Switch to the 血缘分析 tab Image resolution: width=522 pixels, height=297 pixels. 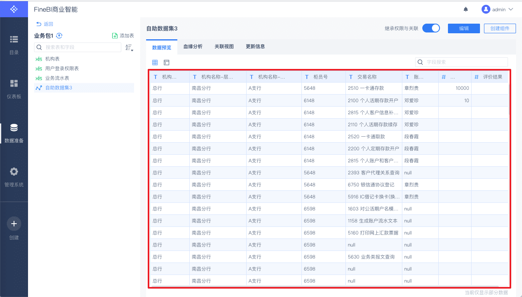click(193, 46)
